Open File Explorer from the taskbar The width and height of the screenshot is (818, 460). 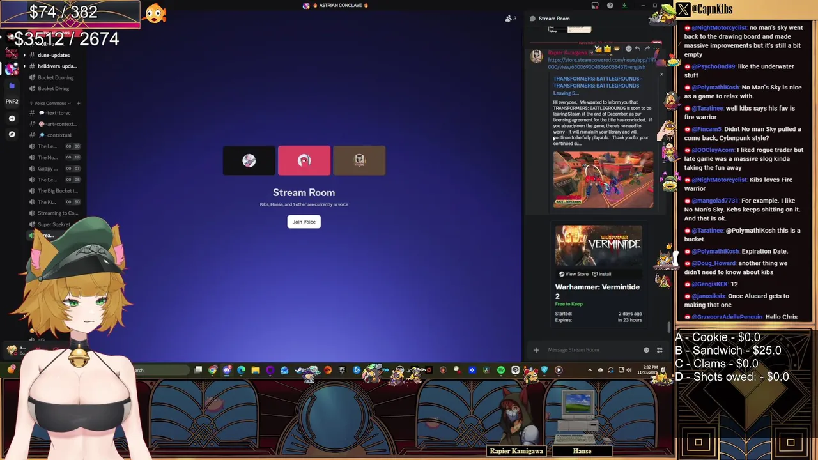pyautogui.click(x=256, y=370)
